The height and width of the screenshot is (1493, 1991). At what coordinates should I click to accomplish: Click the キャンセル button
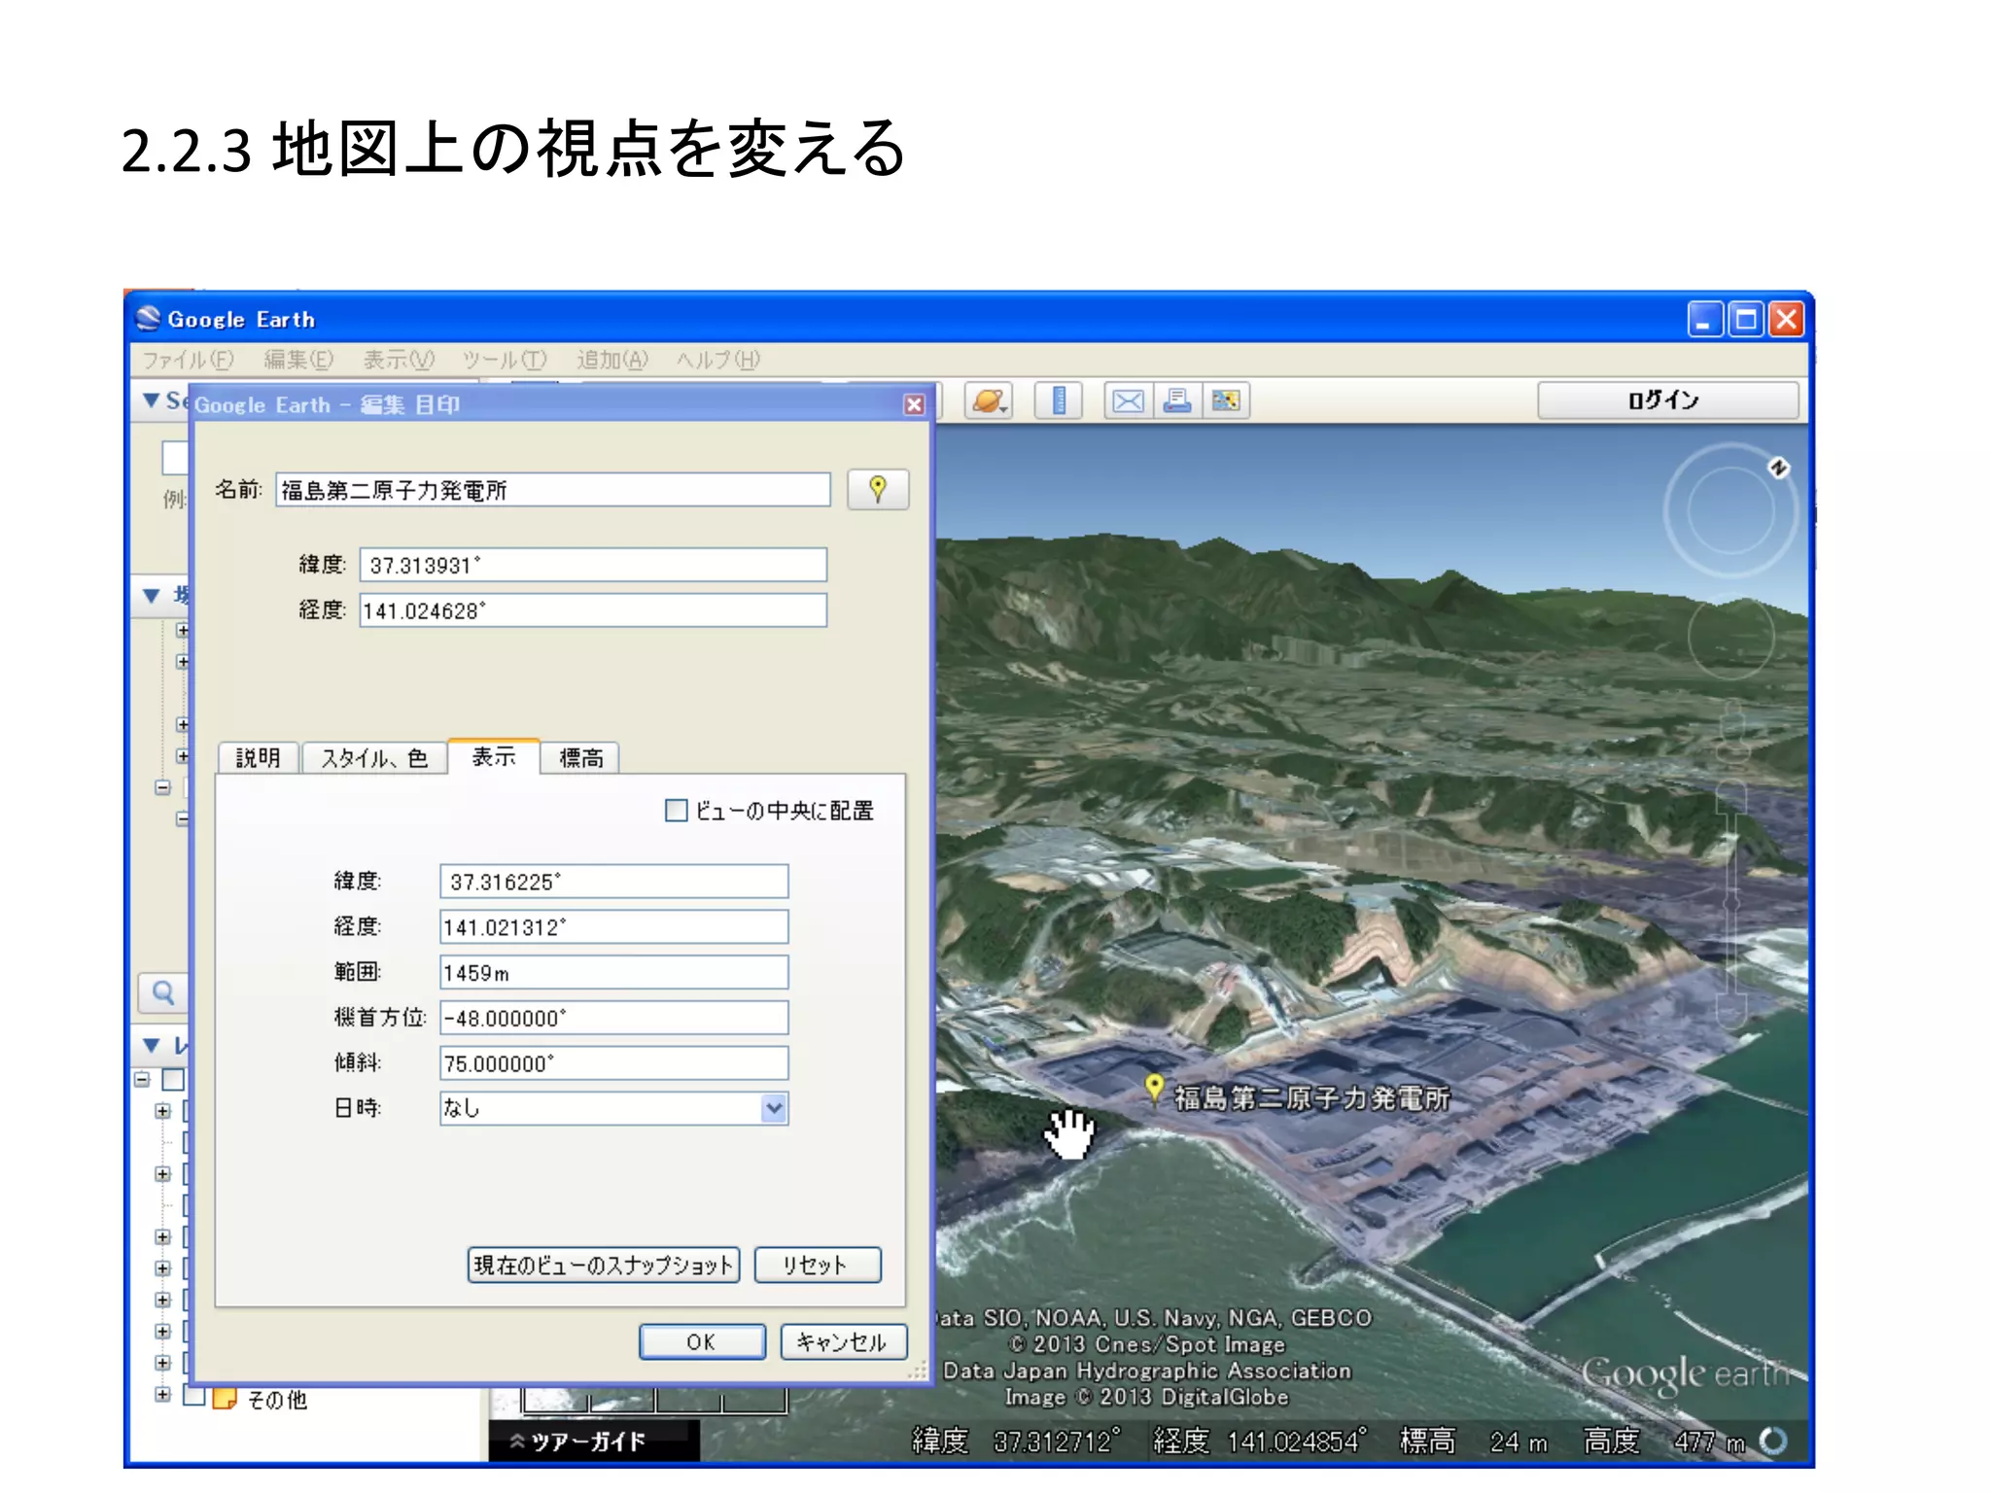(x=843, y=1342)
